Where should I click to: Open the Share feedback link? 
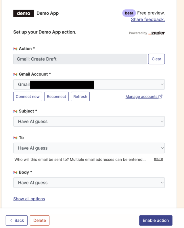click(148, 20)
